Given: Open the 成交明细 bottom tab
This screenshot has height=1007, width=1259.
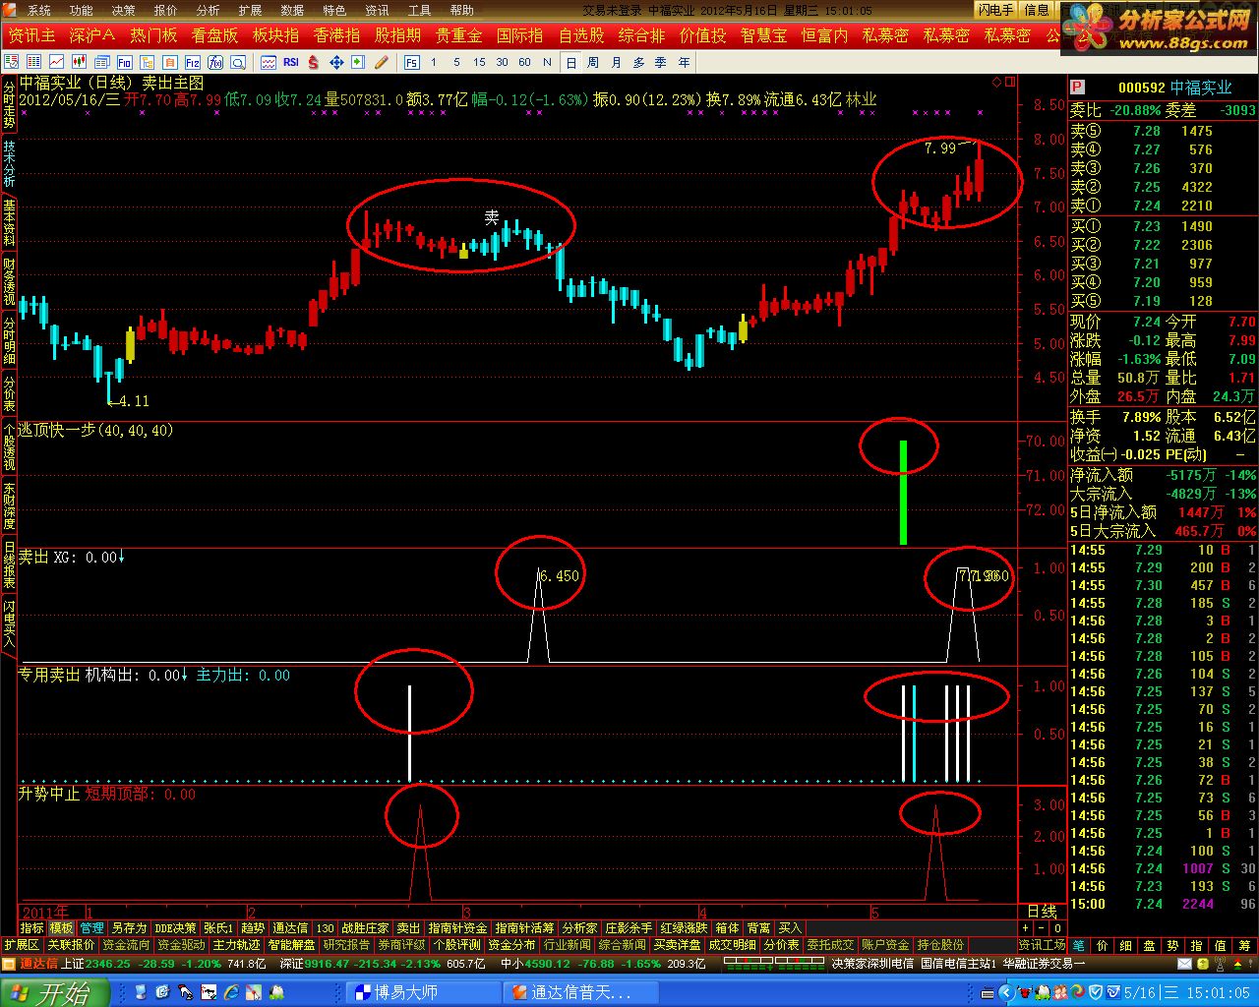Looking at the screenshot, I should [x=732, y=945].
